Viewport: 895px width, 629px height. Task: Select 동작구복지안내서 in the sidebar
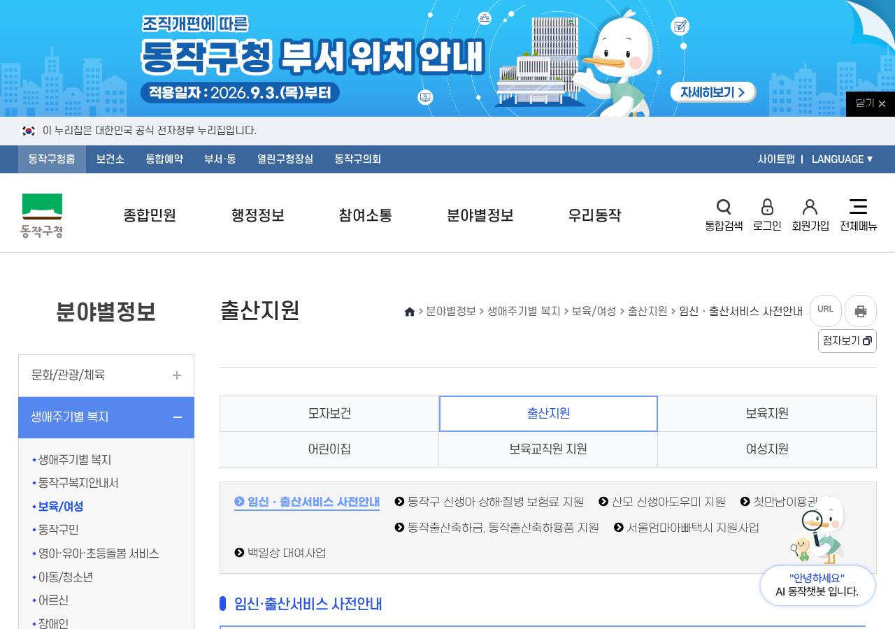(78, 483)
